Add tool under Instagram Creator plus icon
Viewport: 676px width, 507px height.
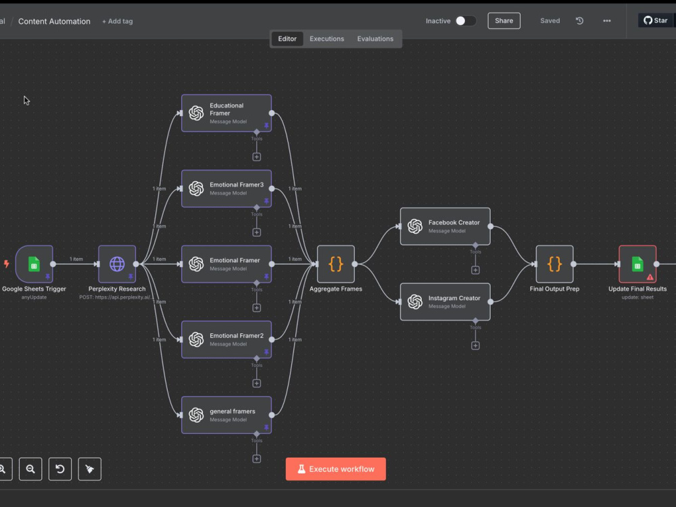475,345
